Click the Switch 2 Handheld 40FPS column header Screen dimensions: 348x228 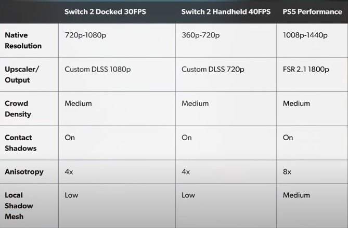tap(226, 12)
